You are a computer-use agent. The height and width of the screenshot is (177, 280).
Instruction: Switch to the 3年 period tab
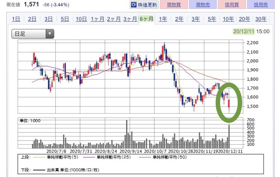[x=196, y=19]
